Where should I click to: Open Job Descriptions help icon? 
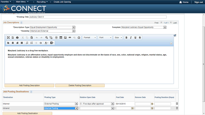point(21,23)
